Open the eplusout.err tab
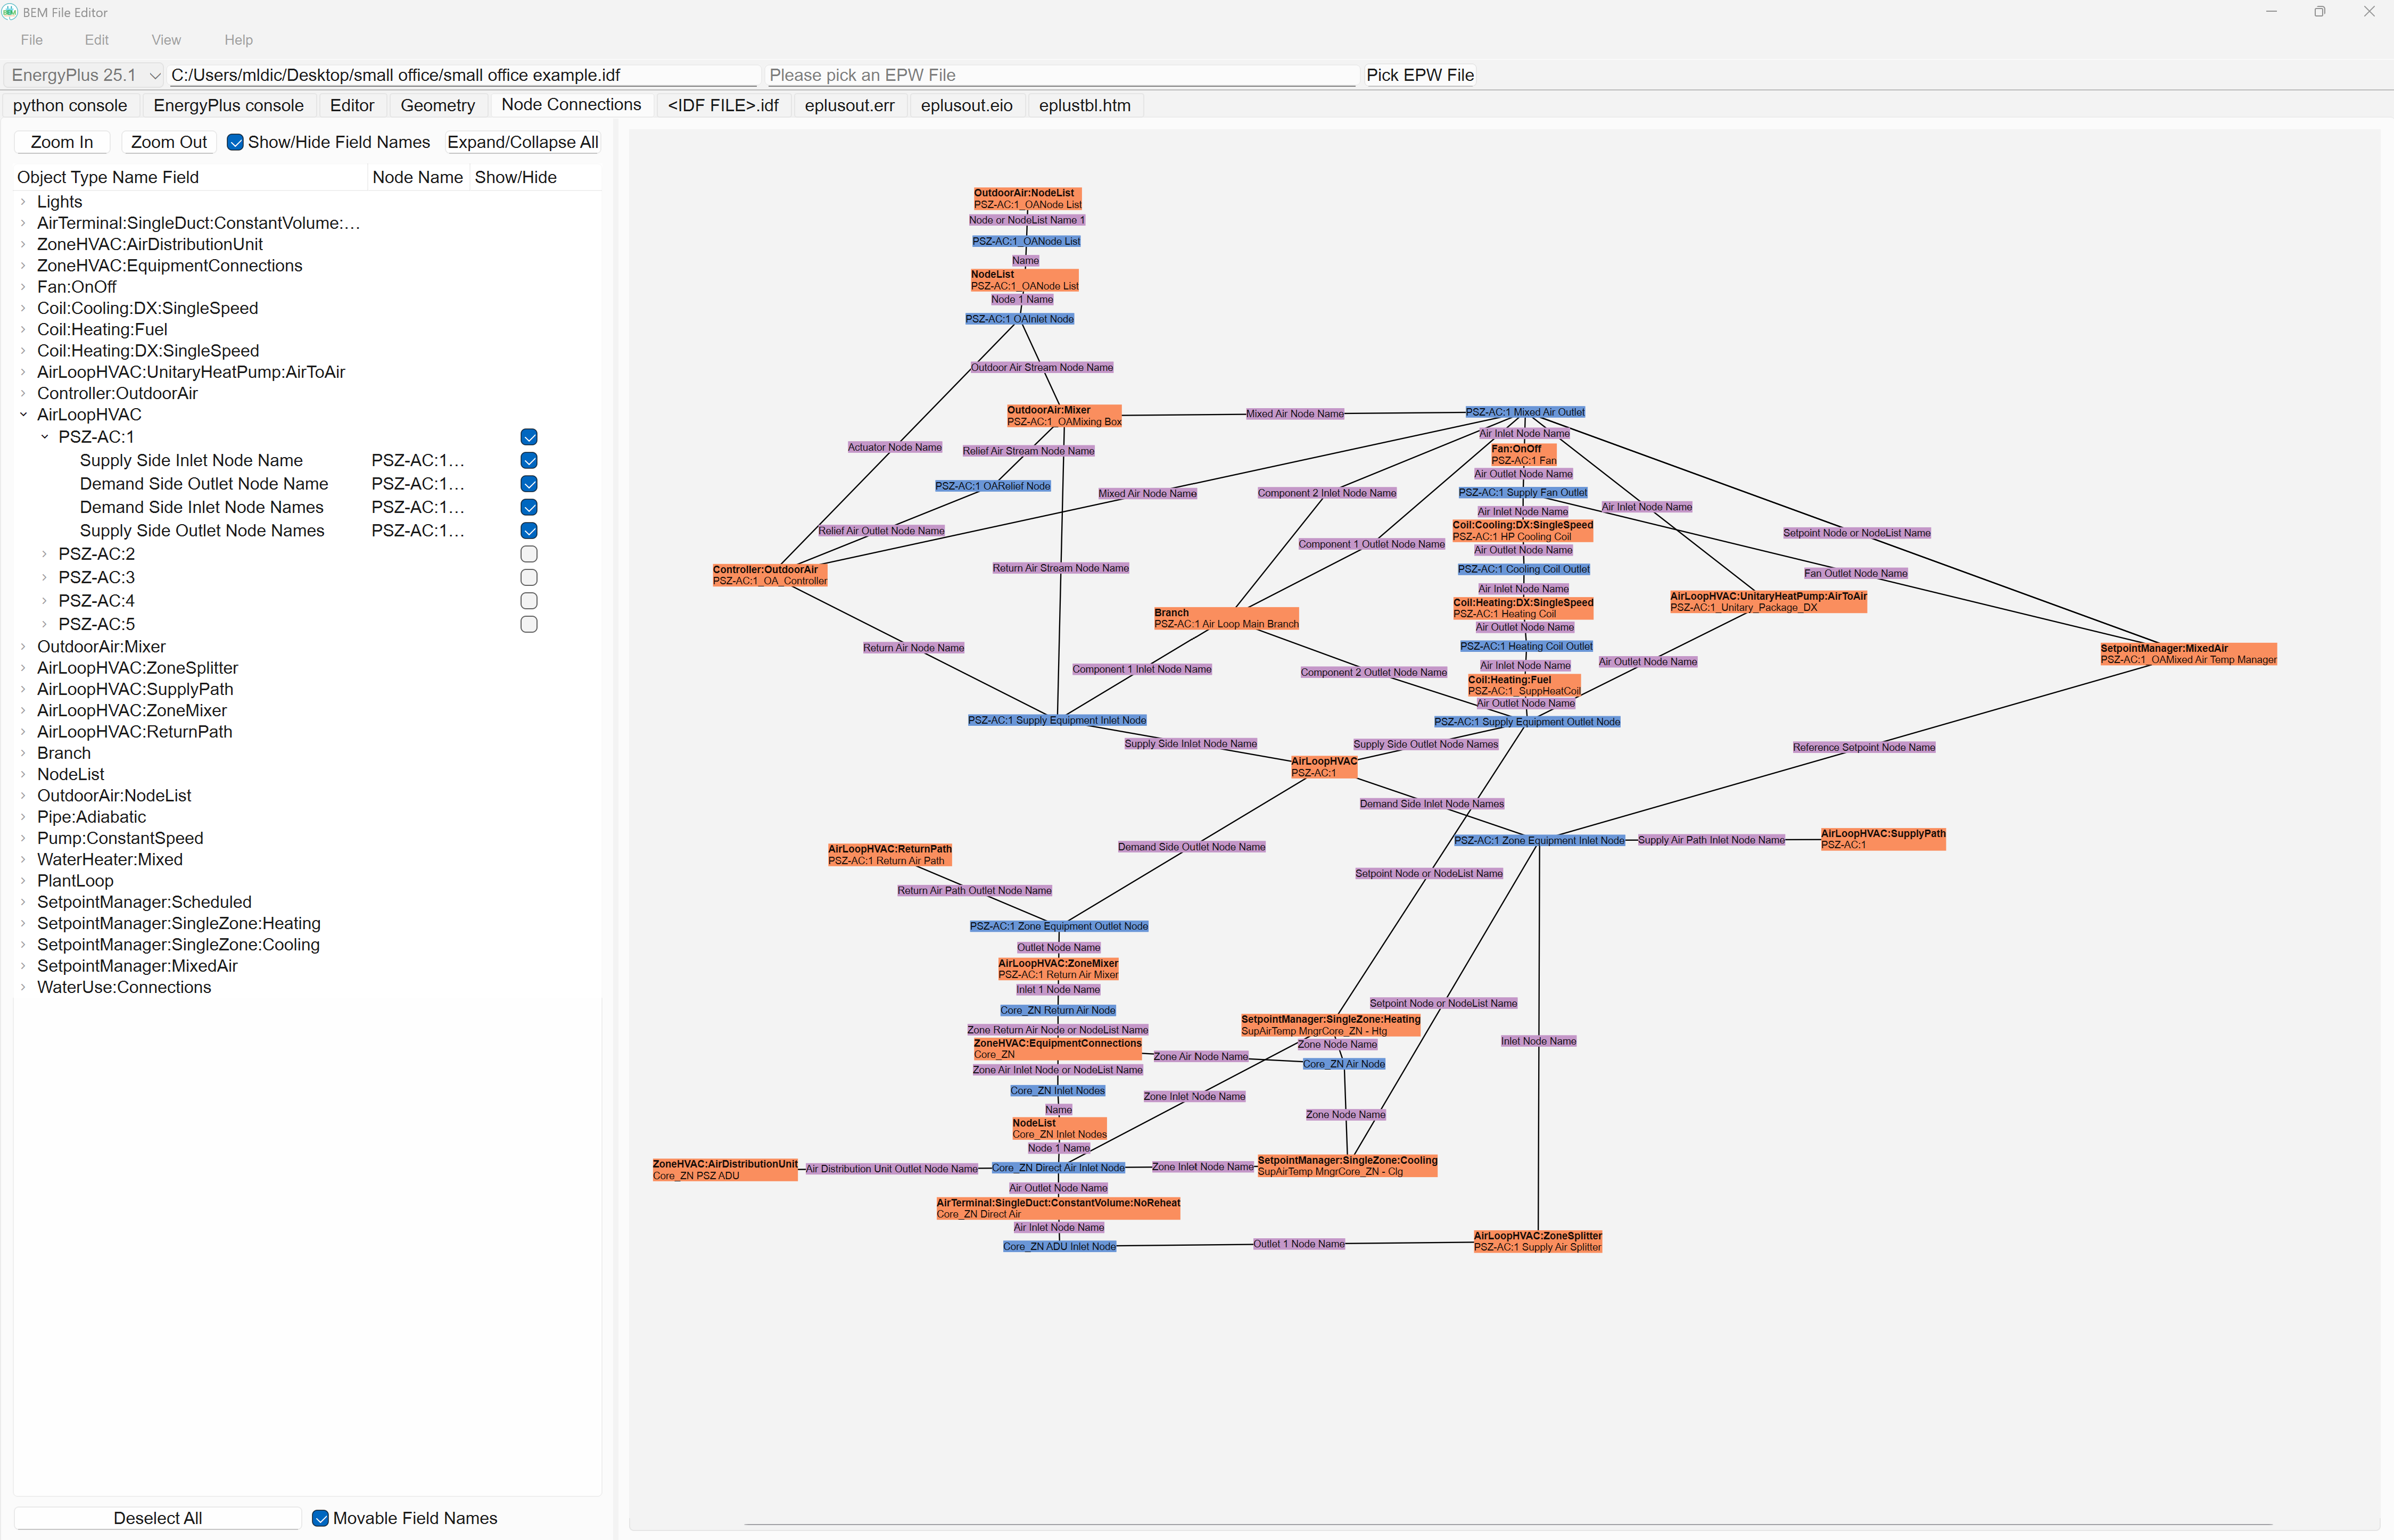This screenshot has height=1540, width=2394. 849,105
